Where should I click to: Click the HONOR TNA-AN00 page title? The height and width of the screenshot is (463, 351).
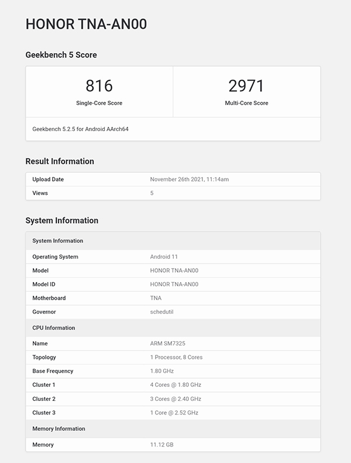(x=86, y=24)
